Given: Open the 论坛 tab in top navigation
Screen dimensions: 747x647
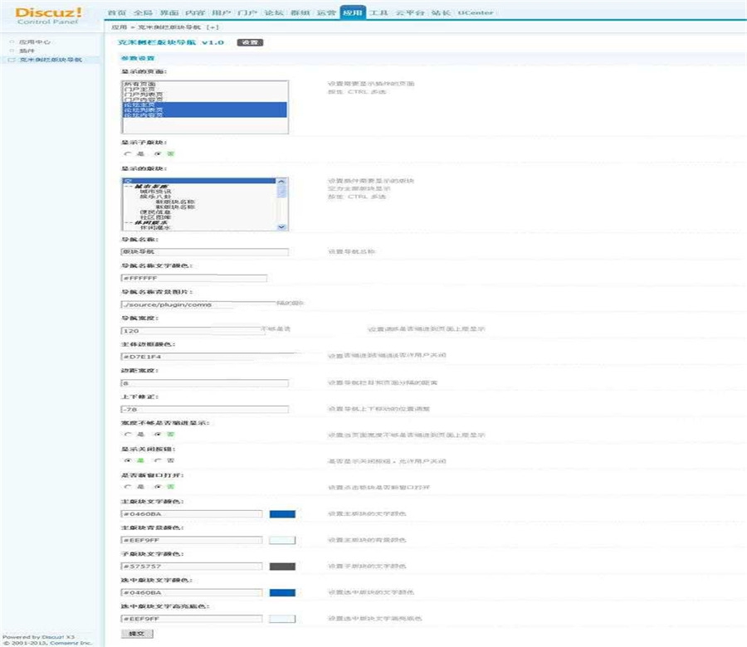Looking at the screenshot, I should (272, 13).
